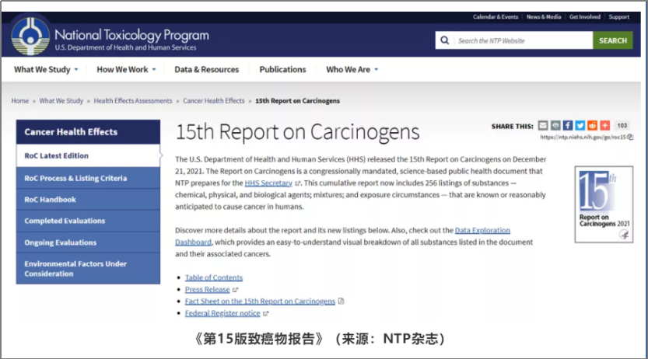Open Health Effects Assessments breadcrumb
The image size is (648, 359).
pos(133,101)
